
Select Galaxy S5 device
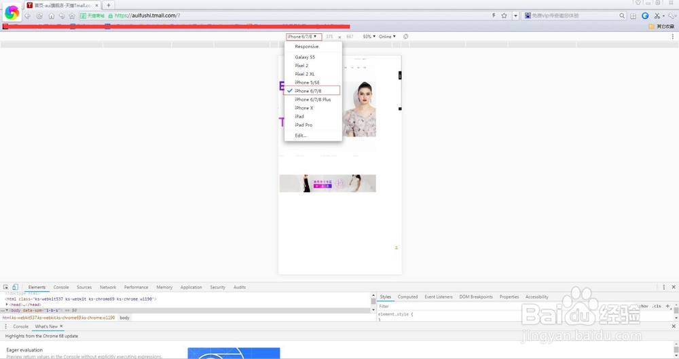coord(305,57)
